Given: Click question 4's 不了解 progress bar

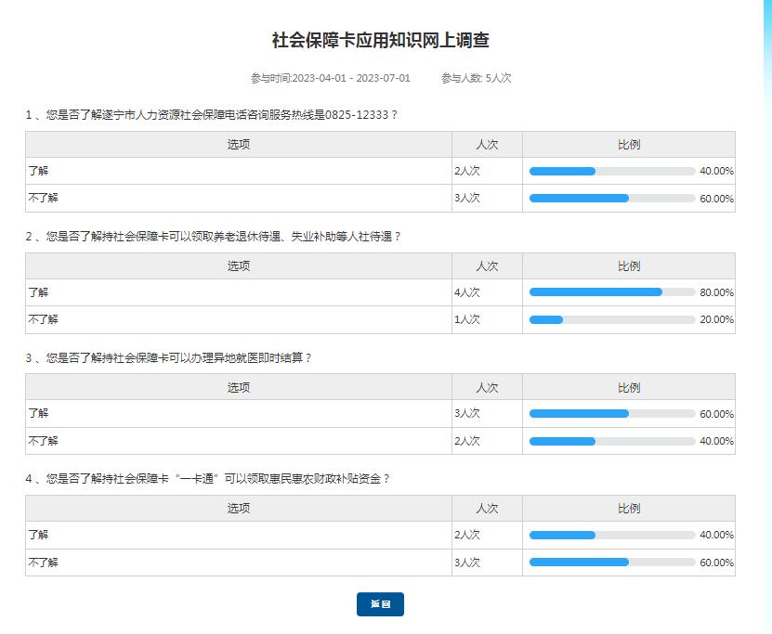Looking at the screenshot, I should point(611,562).
